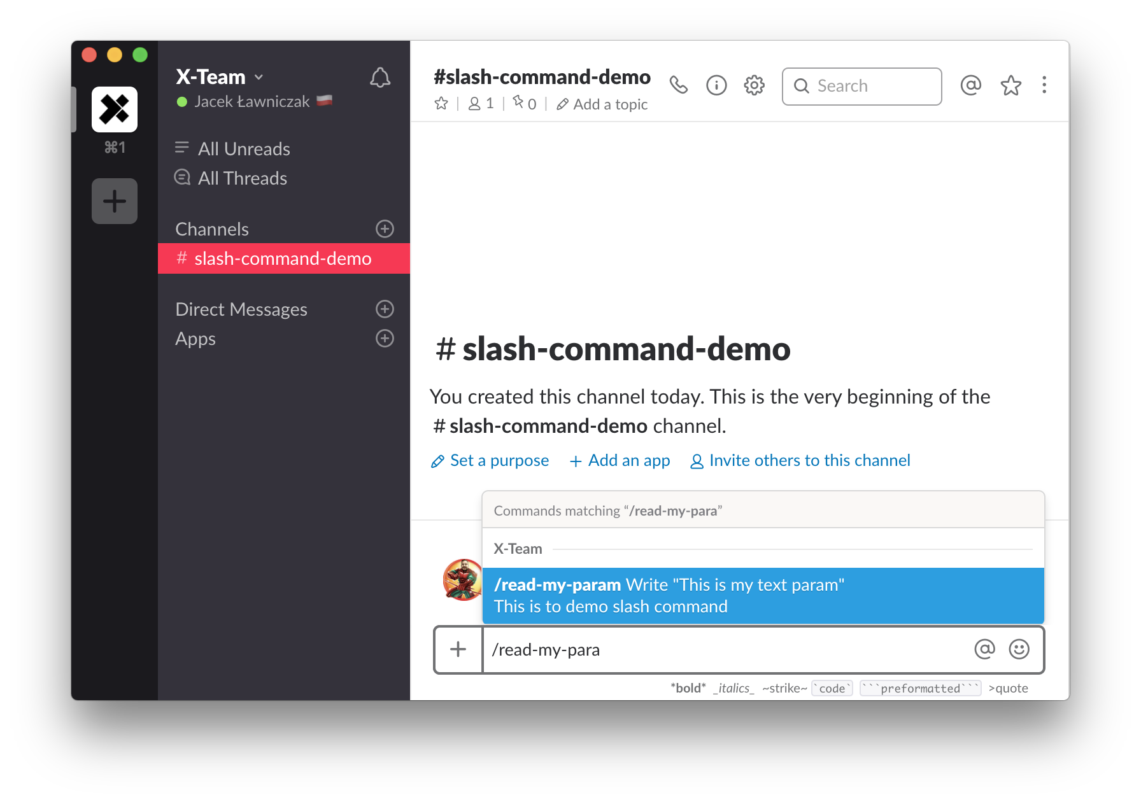Click into the message input box
1141x802 pixels.
pos(726,649)
